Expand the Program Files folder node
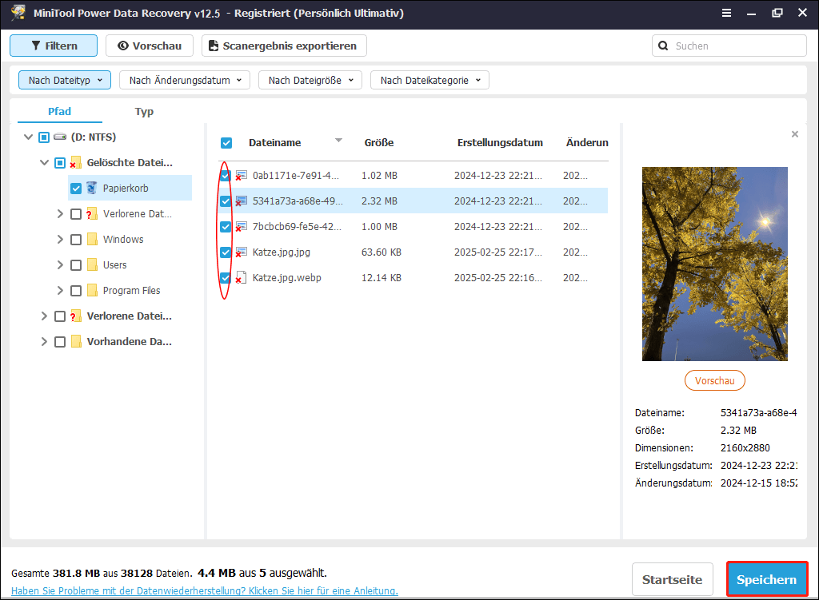Image resolution: width=819 pixels, height=600 pixels. click(x=60, y=291)
